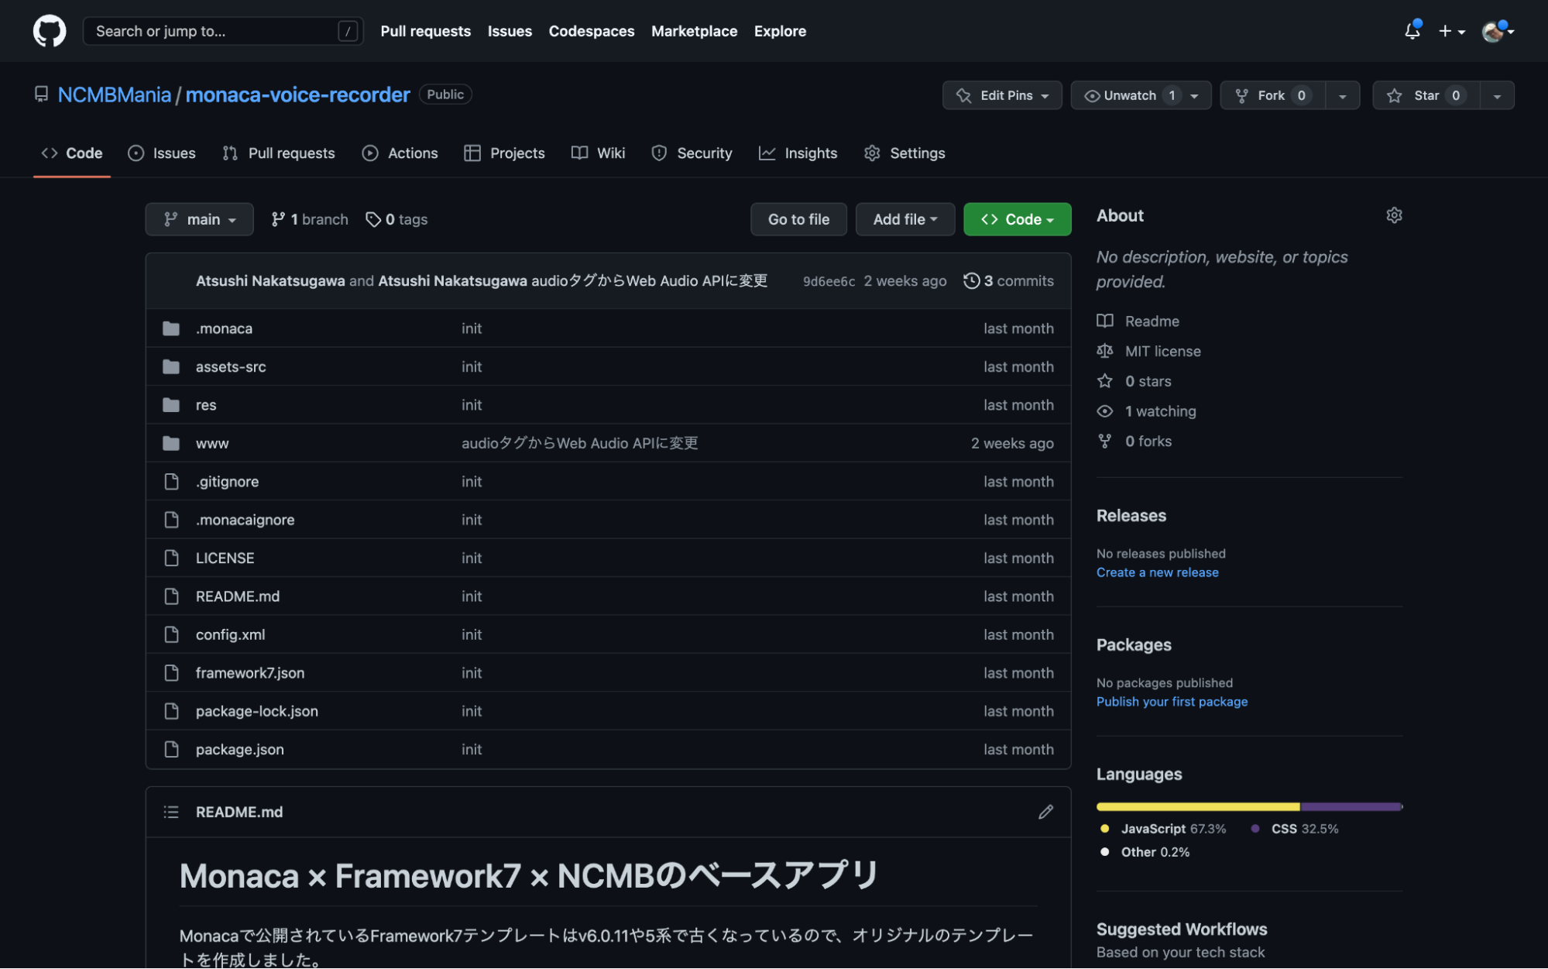Open the green Code dropdown
Image resolution: width=1548 pixels, height=969 pixels.
click(x=1017, y=219)
